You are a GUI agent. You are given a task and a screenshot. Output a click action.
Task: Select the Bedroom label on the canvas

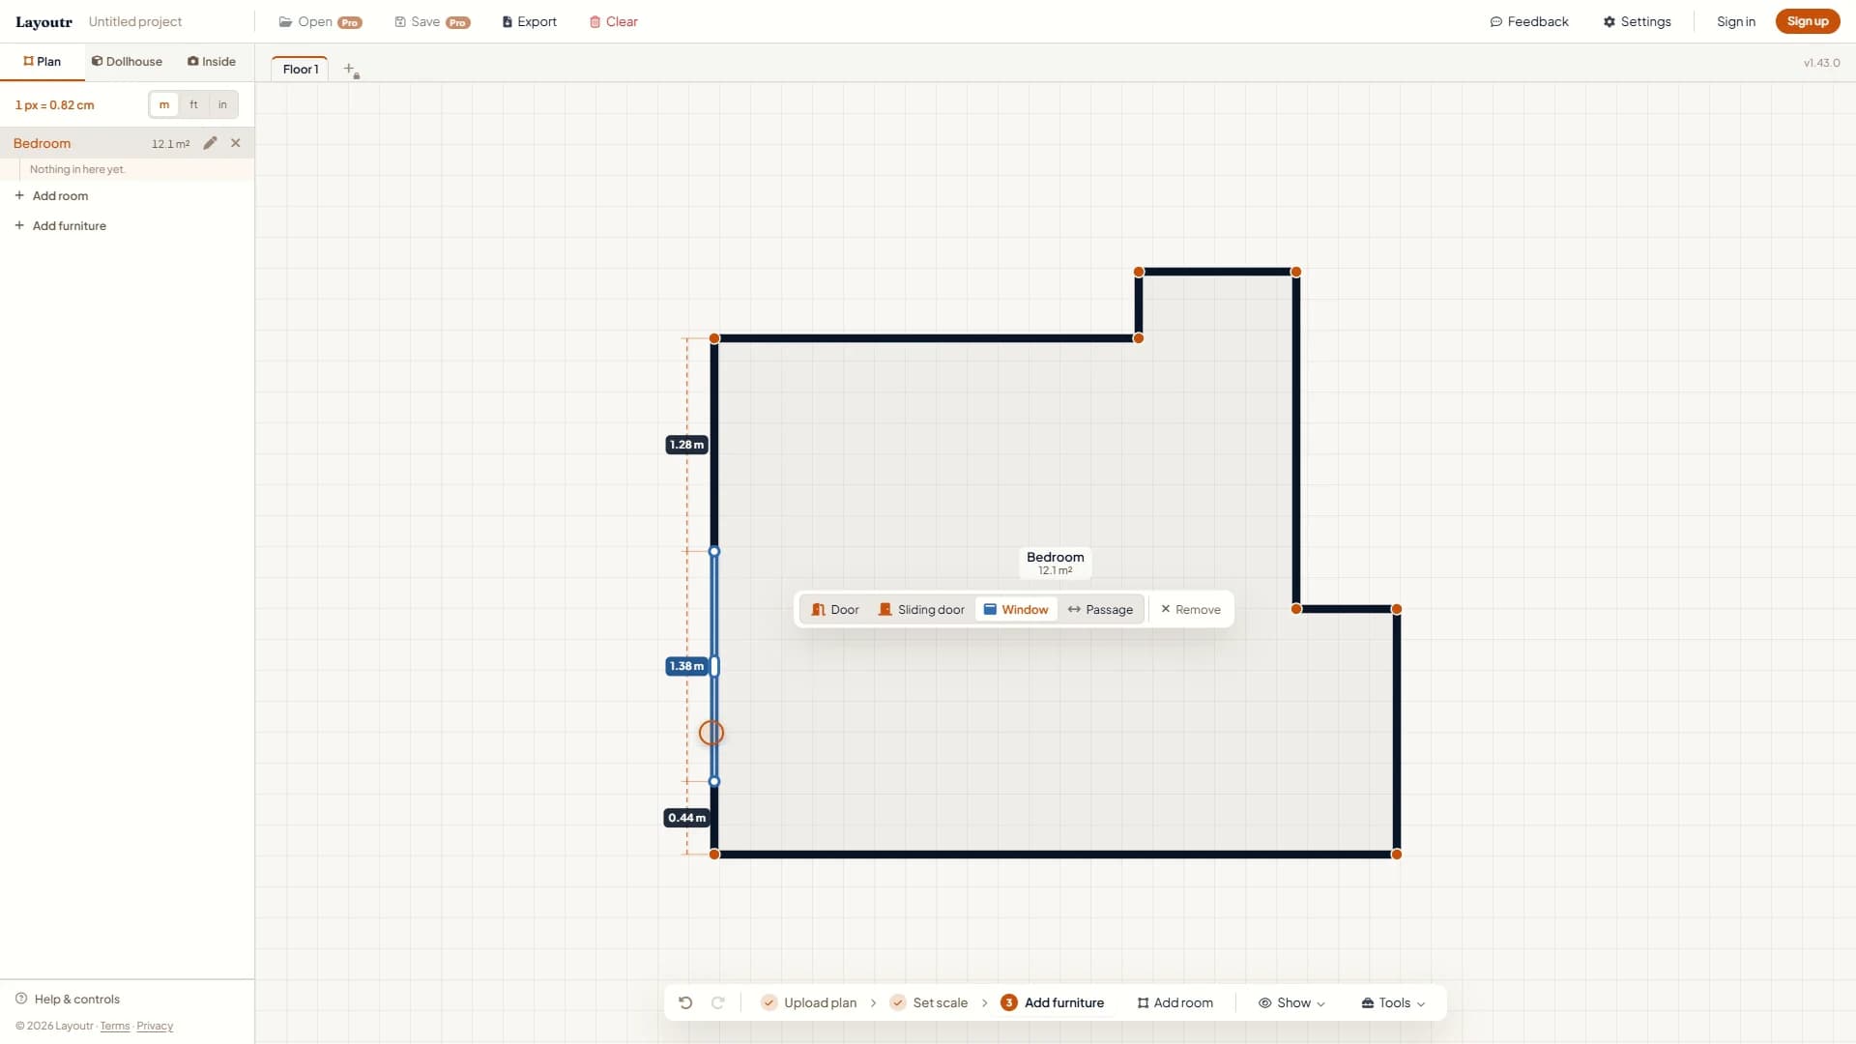pos(1056,563)
